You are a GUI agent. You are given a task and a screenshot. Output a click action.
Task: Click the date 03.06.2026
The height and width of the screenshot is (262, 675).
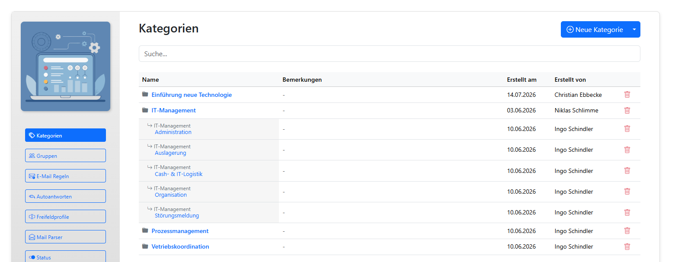click(x=521, y=110)
